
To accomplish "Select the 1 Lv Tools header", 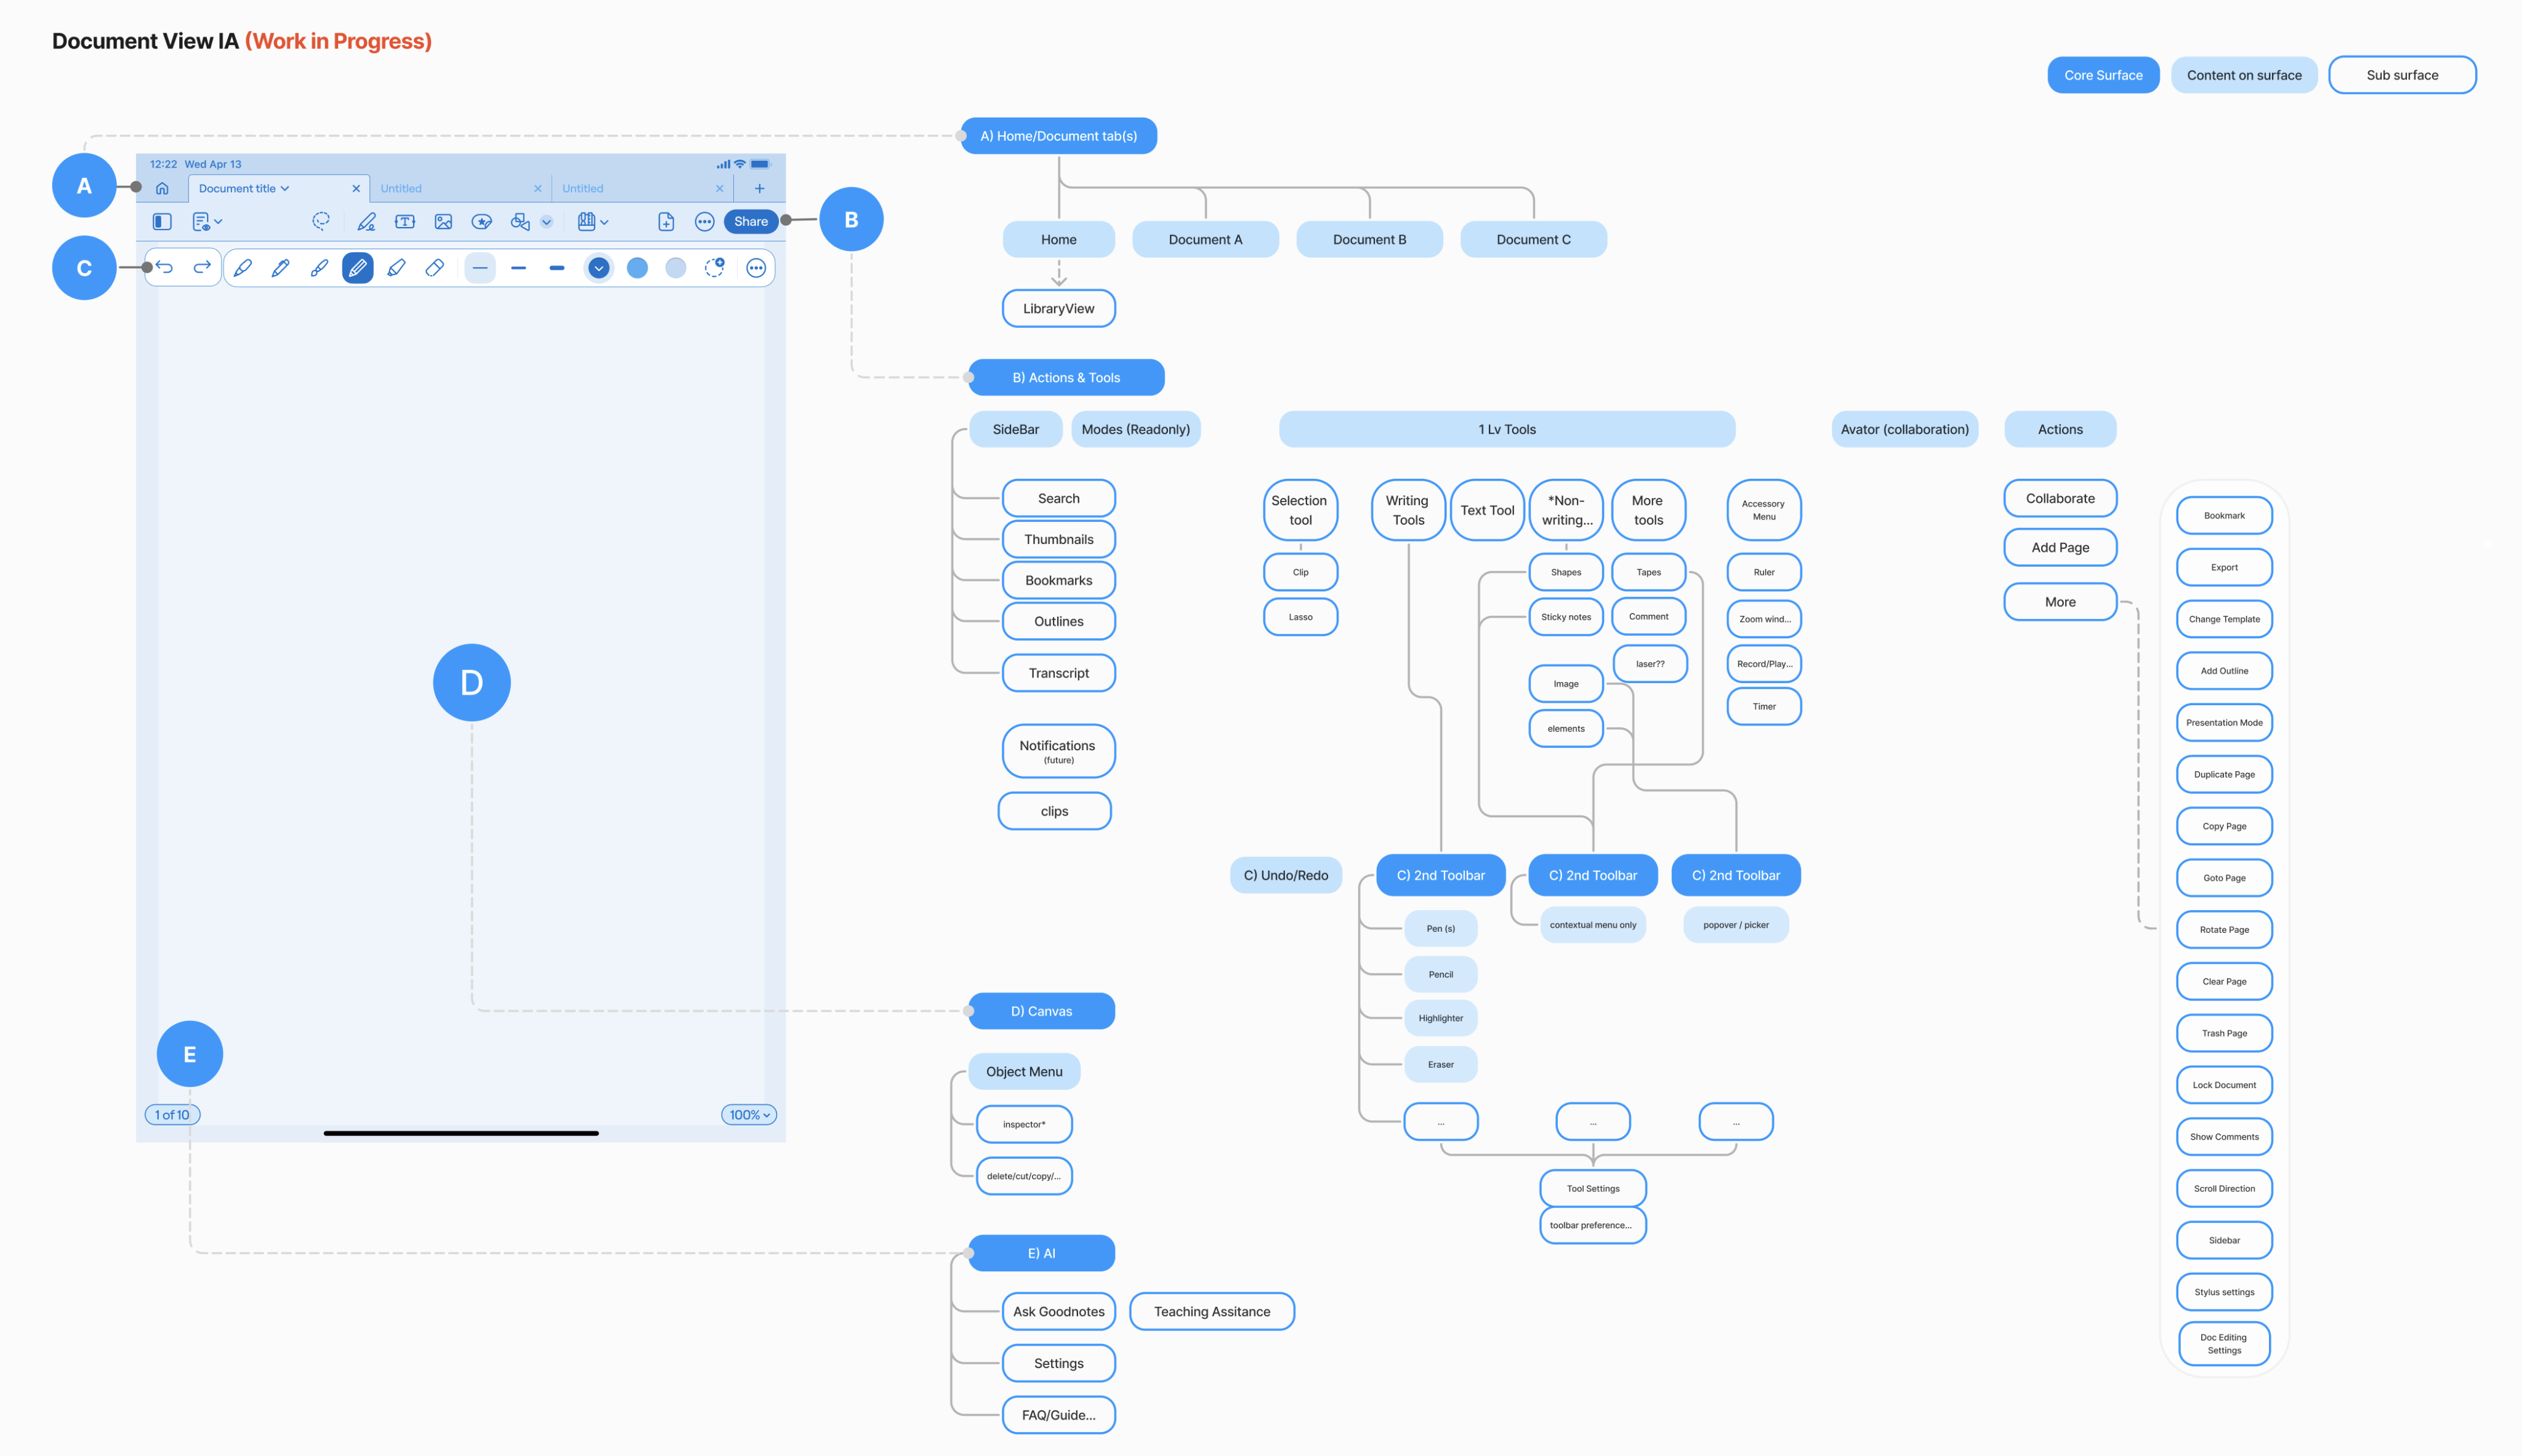I will [x=1507, y=430].
